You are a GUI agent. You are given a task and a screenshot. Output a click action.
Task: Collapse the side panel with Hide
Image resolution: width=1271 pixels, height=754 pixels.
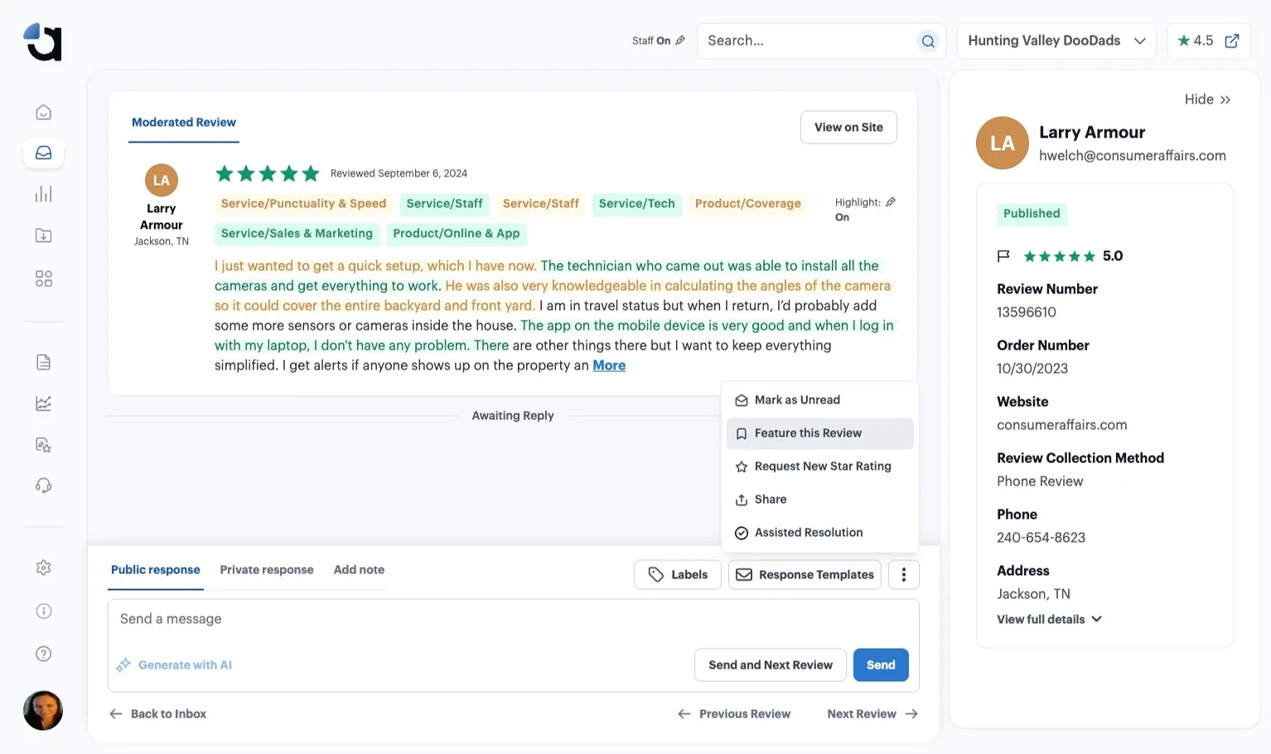tap(1207, 99)
